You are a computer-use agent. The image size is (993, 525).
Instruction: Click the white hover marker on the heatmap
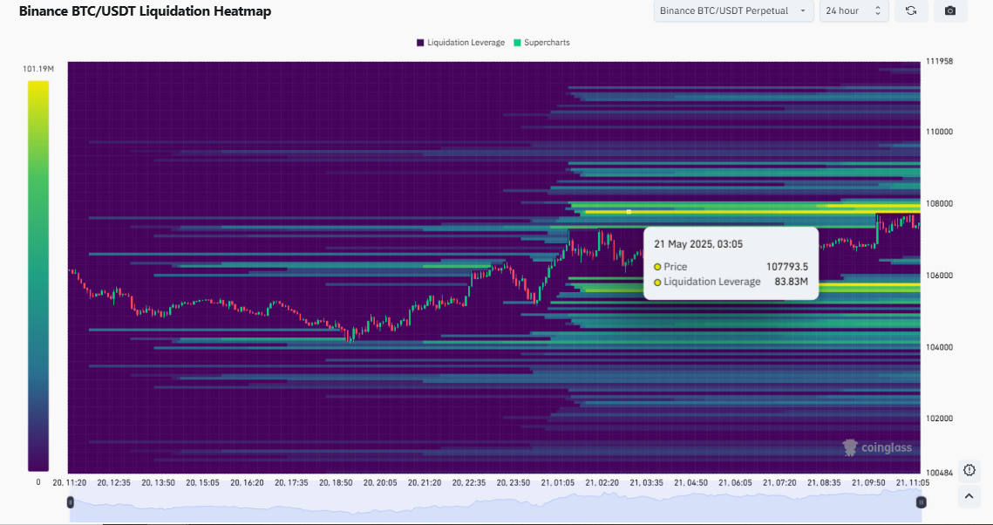[629, 212]
